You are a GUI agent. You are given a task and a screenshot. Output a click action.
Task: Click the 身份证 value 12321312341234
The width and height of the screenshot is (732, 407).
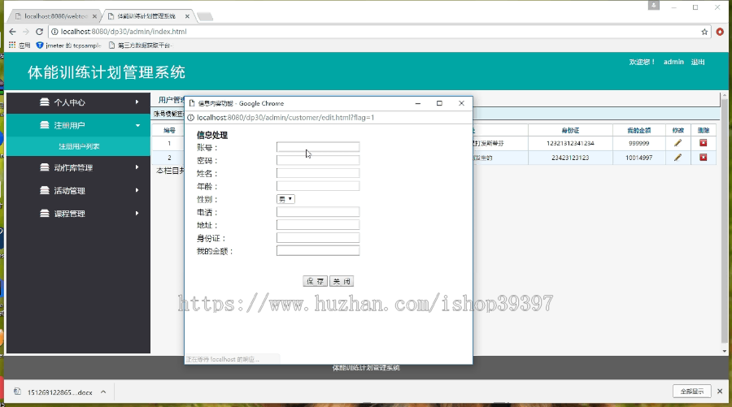point(570,143)
